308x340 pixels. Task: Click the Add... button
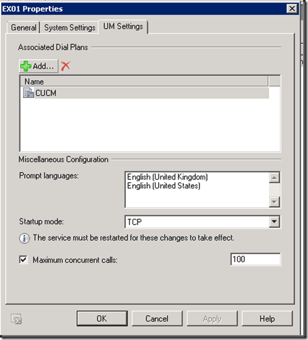pos(38,66)
